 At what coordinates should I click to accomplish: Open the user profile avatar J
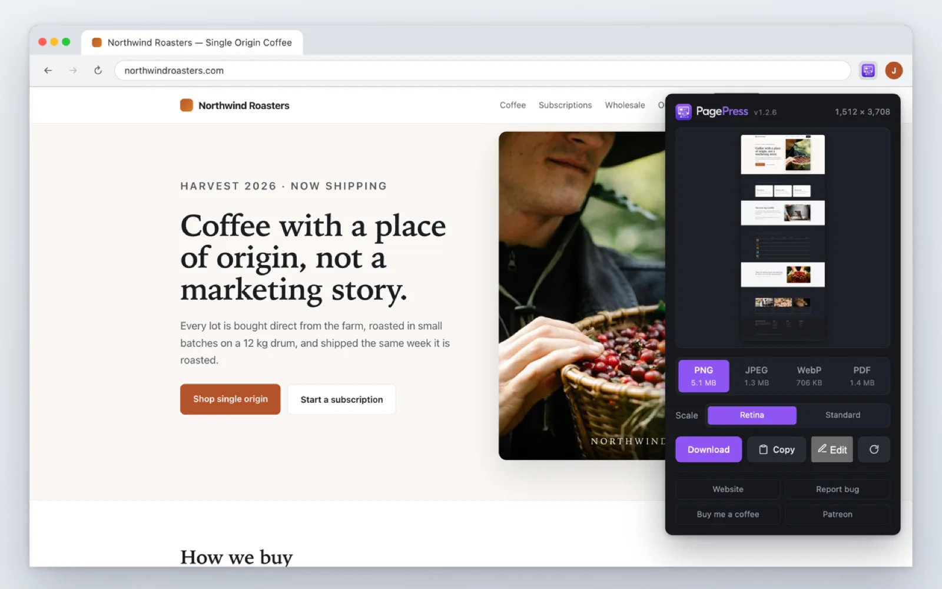(894, 71)
